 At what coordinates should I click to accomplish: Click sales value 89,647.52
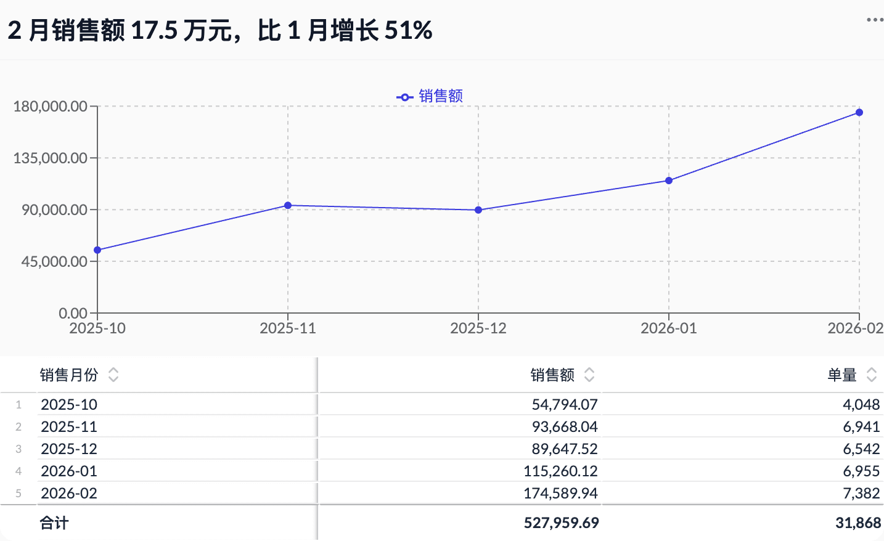[x=565, y=449]
